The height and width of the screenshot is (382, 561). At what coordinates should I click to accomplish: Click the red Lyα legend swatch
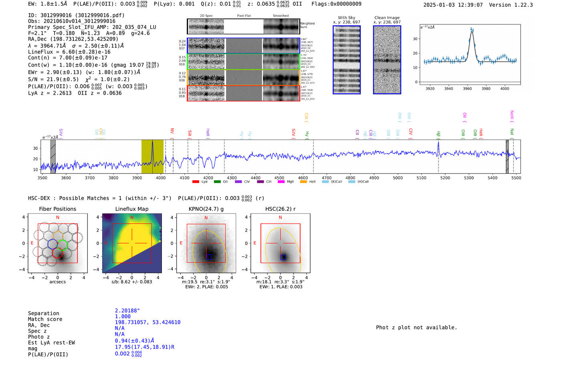point(196,182)
